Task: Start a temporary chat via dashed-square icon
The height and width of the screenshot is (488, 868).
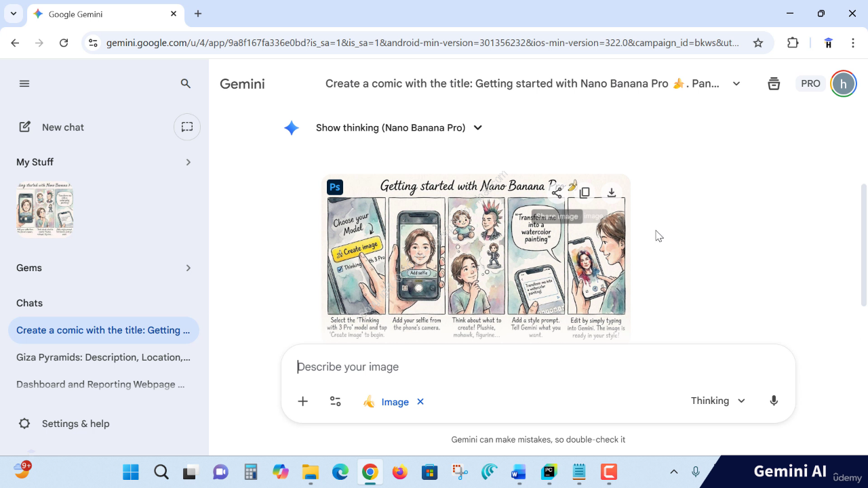Action: [x=187, y=127]
